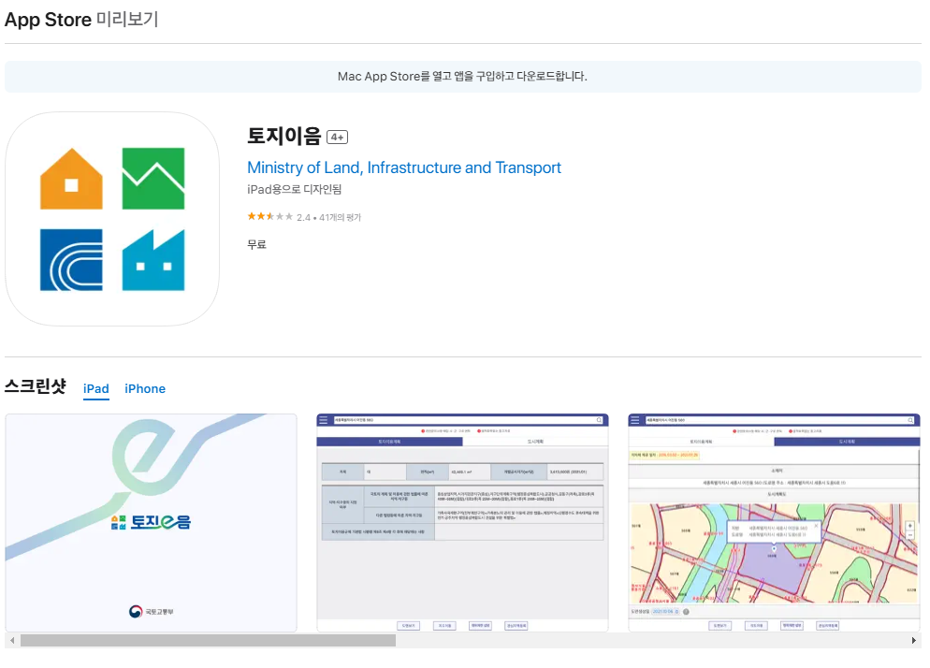The image size is (930, 668).
Task: Click the 관심지역등록 button
Action: pyautogui.click(x=826, y=625)
